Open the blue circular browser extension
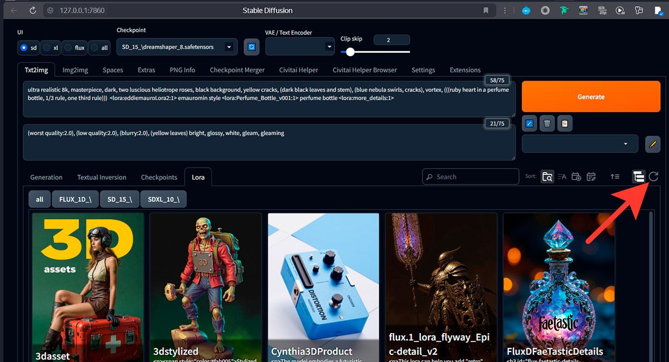This screenshot has height=362, width=669. point(526,11)
